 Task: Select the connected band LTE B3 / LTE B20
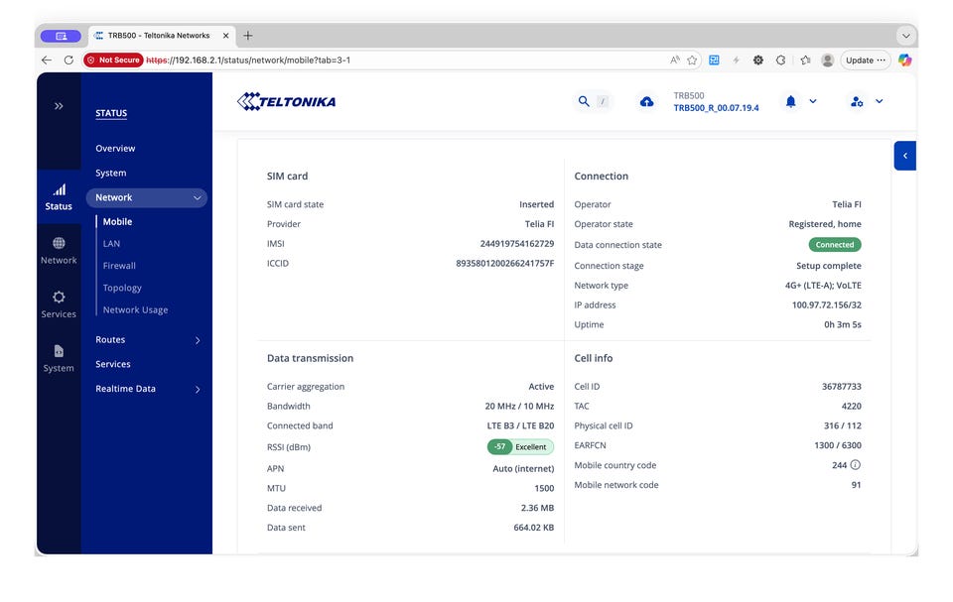(520, 425)
